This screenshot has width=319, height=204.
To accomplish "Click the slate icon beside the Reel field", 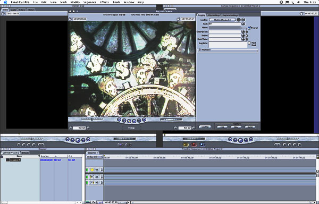I will (x=243, y=24).
